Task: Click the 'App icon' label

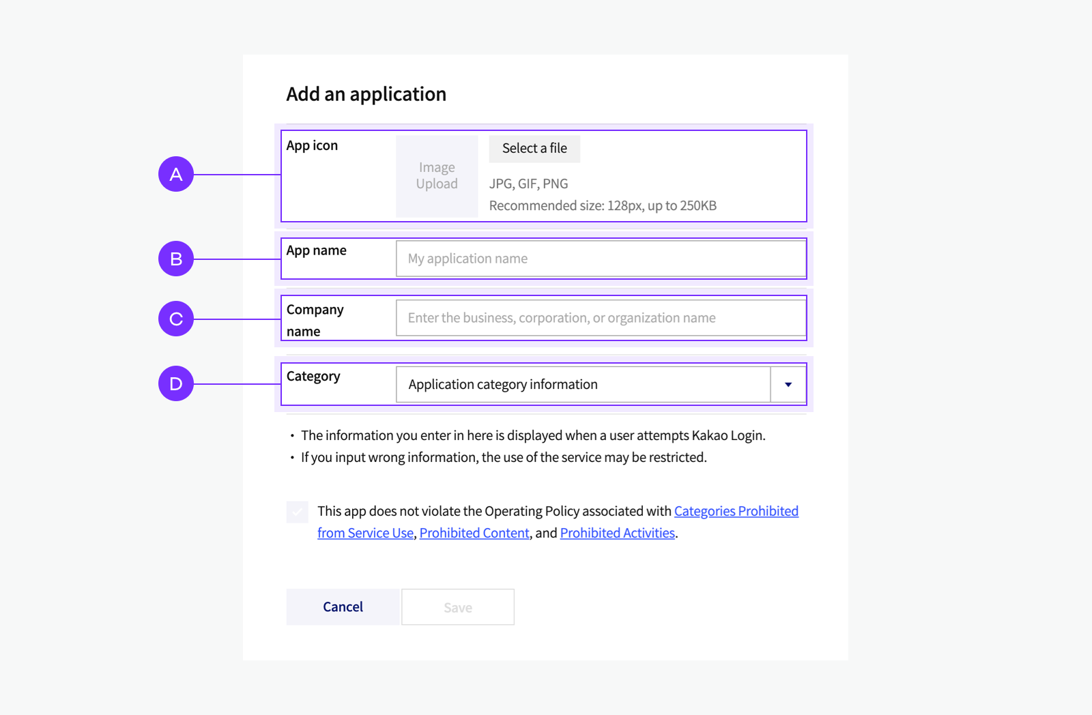Action: 312,145
